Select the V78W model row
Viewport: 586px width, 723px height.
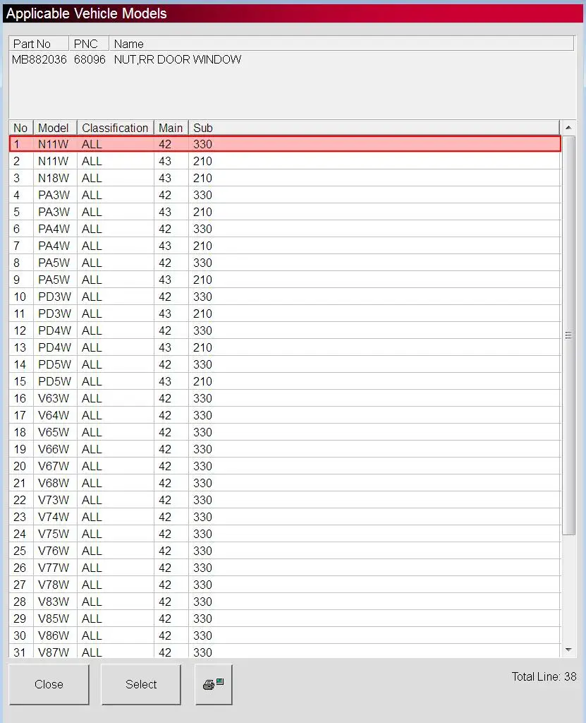(x=285, y=585)
